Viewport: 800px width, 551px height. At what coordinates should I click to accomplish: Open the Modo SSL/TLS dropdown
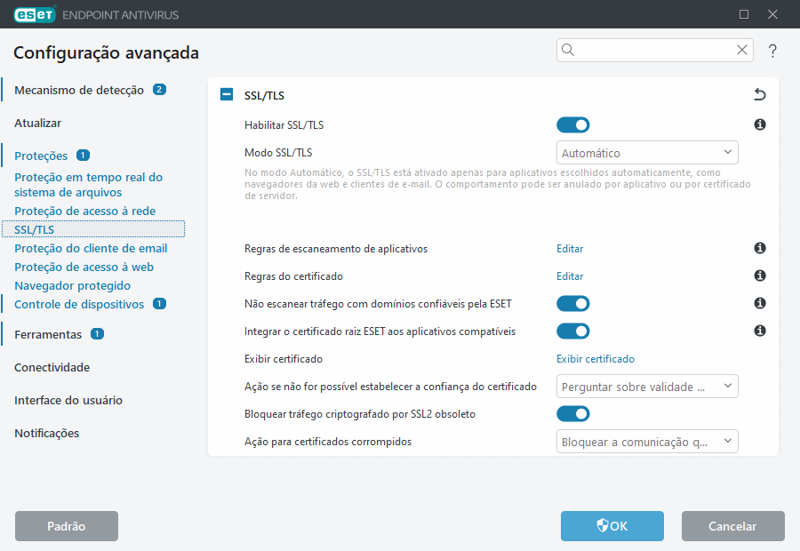(647, 152)
